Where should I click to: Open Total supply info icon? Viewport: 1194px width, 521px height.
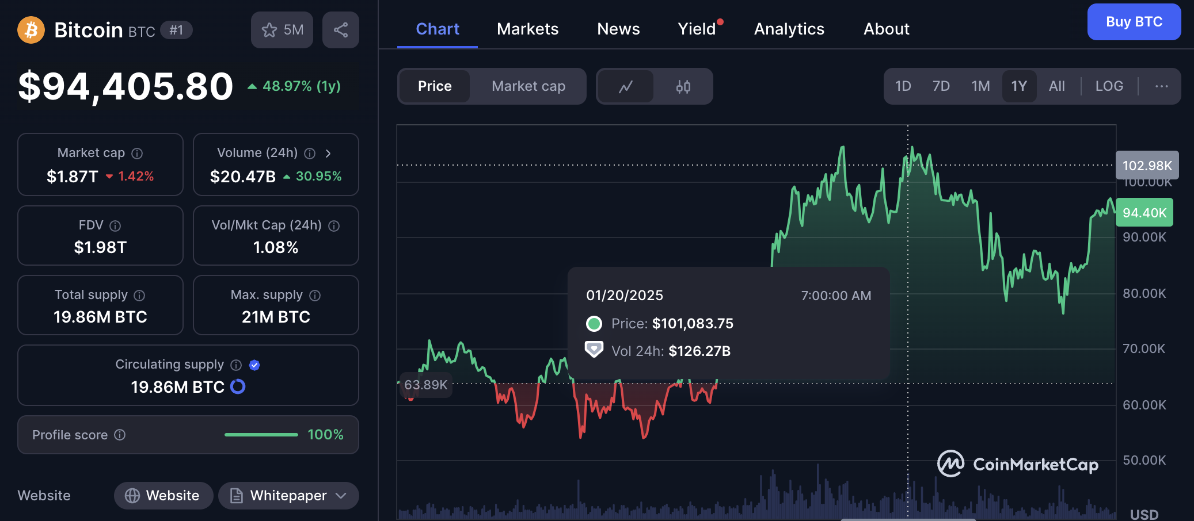(139, 296)
